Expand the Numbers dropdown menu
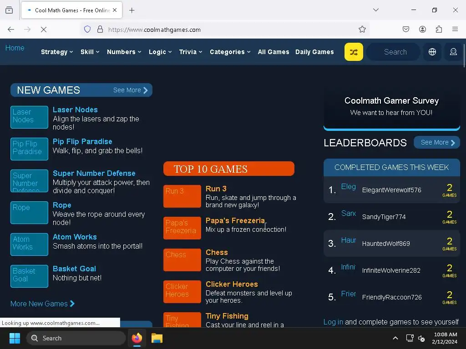Viewport: 466px width, 349px height. 124,52
